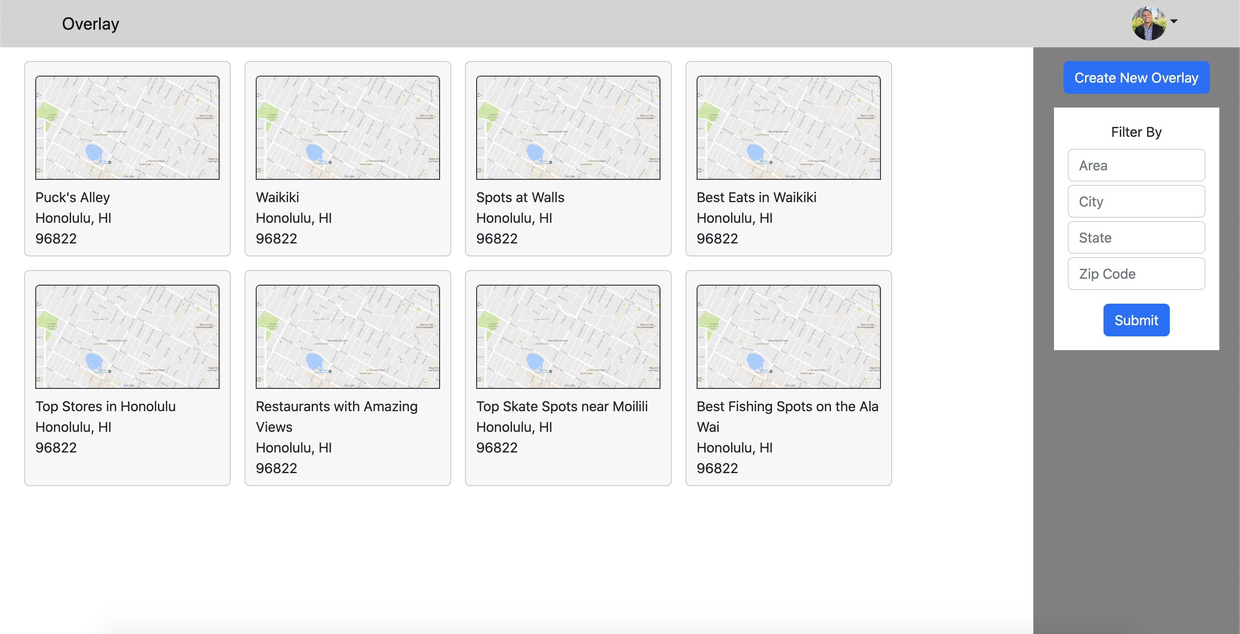Click the Restaurants with Amazing Views title
The height and width of the screenshot is (634, 1240).
336,416
